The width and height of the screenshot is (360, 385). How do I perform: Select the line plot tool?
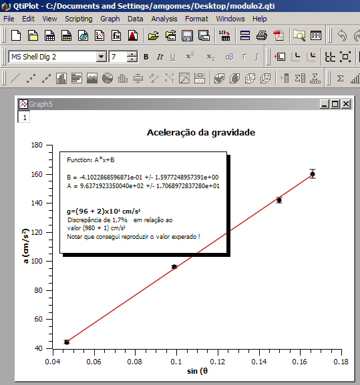tap(15, 79)
